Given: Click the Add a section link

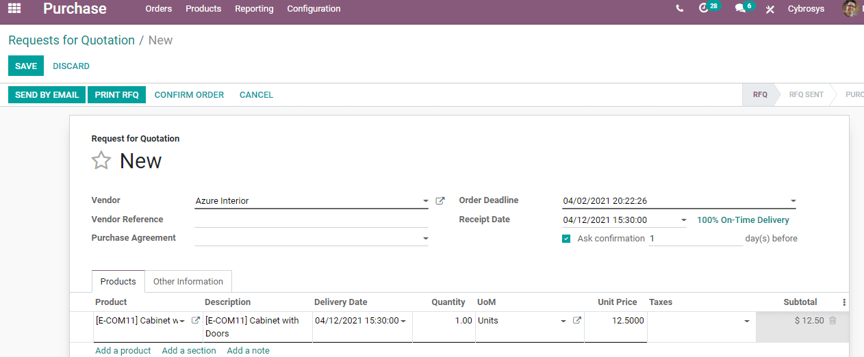Looking at the screenshot, I should [189, 350].
